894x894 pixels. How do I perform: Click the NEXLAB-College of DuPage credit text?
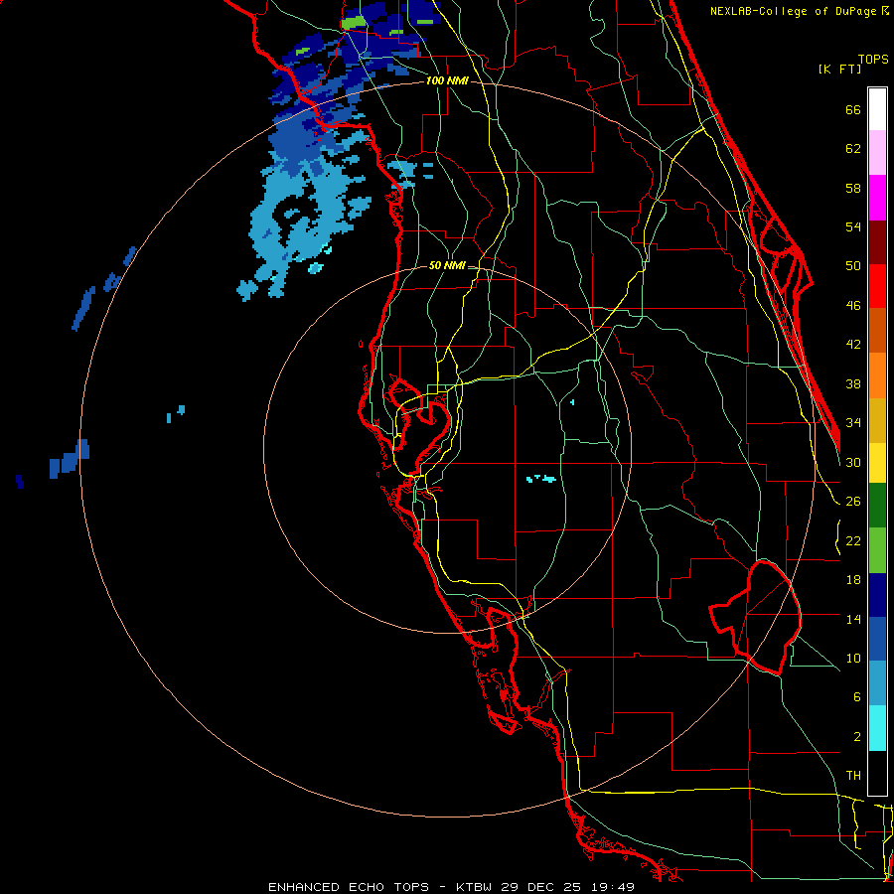pyautogui.click(x=793, y=11)
